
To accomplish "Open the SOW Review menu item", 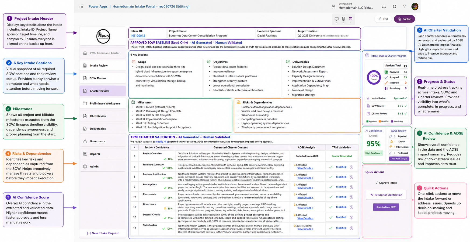I will click(103, 78).
